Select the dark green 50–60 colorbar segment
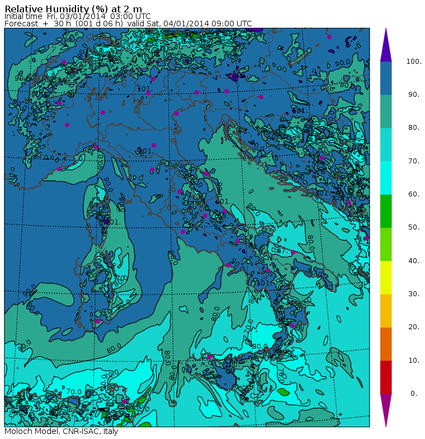The width and height of the screenshot is (425, 439). [386, 211]
